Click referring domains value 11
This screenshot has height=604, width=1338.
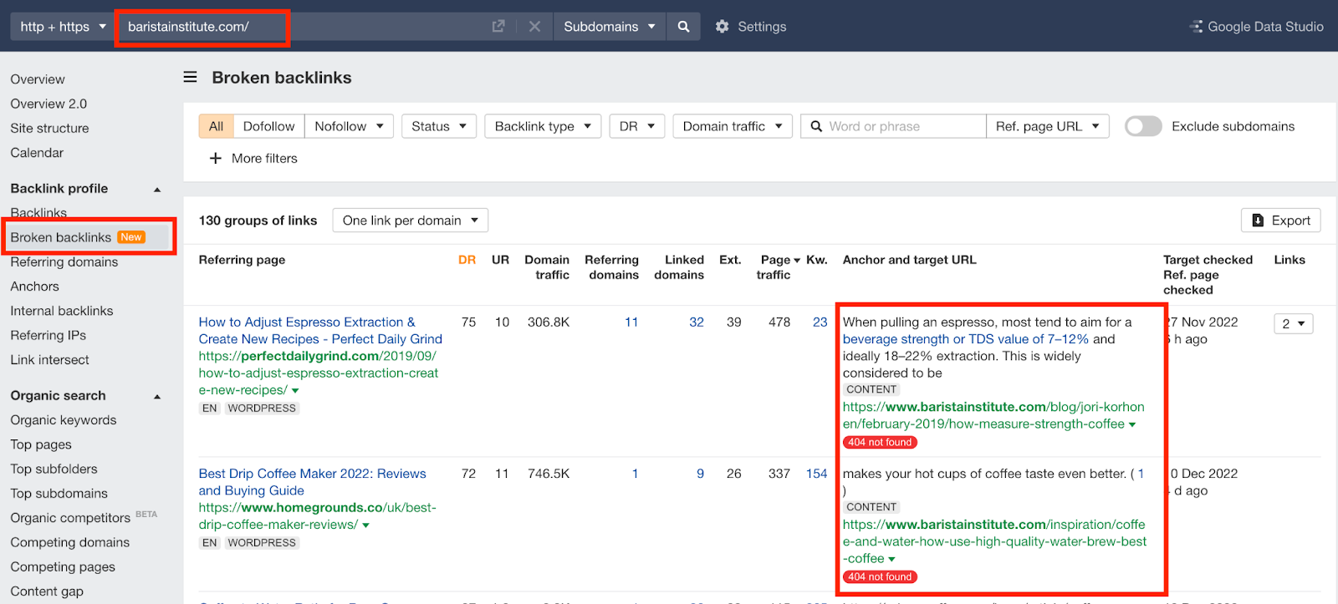631,322
